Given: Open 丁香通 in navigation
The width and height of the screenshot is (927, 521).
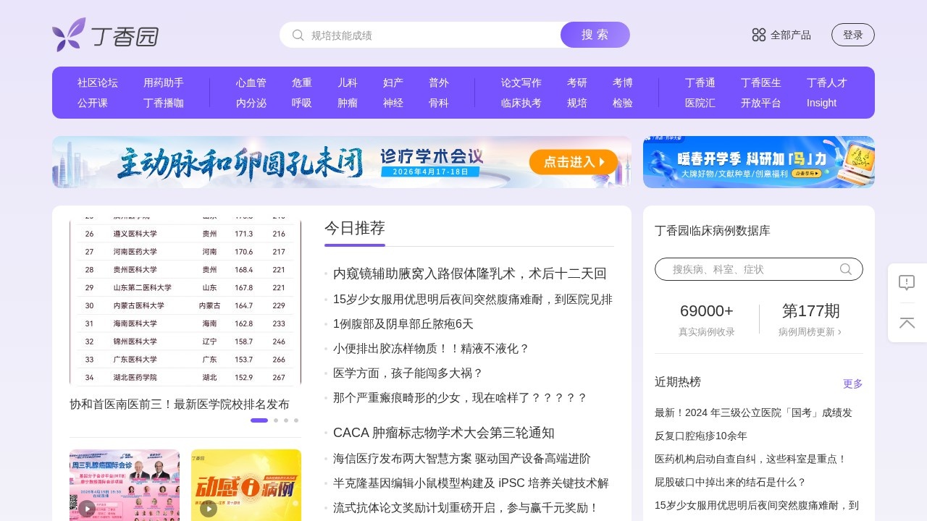Looking at the screenshot, I should [x=700, y=82].
